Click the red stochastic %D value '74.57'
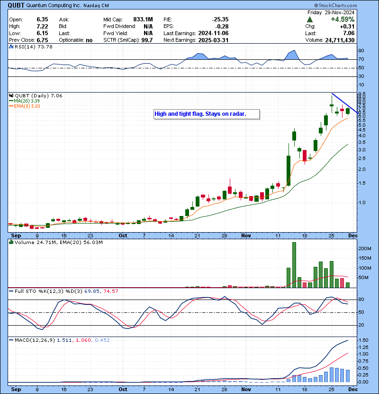 pyautogui.click(x=110, y=291)
